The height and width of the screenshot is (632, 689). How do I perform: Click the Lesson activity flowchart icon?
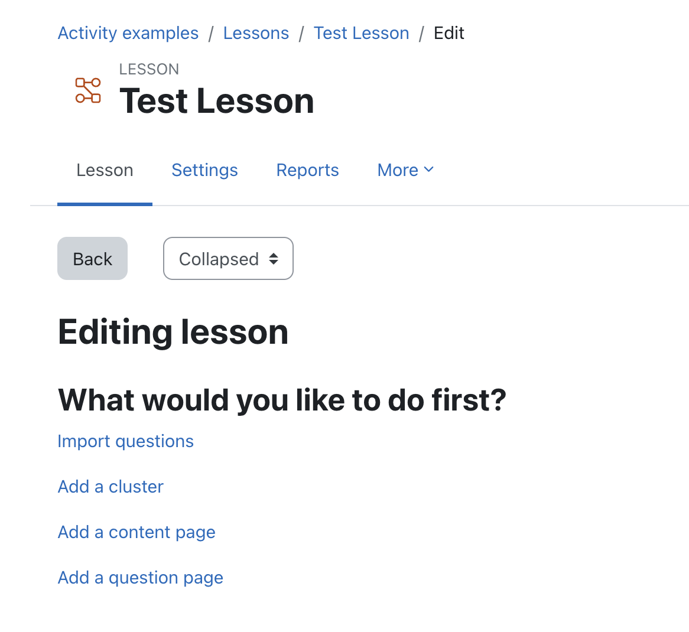pos(88,90)
